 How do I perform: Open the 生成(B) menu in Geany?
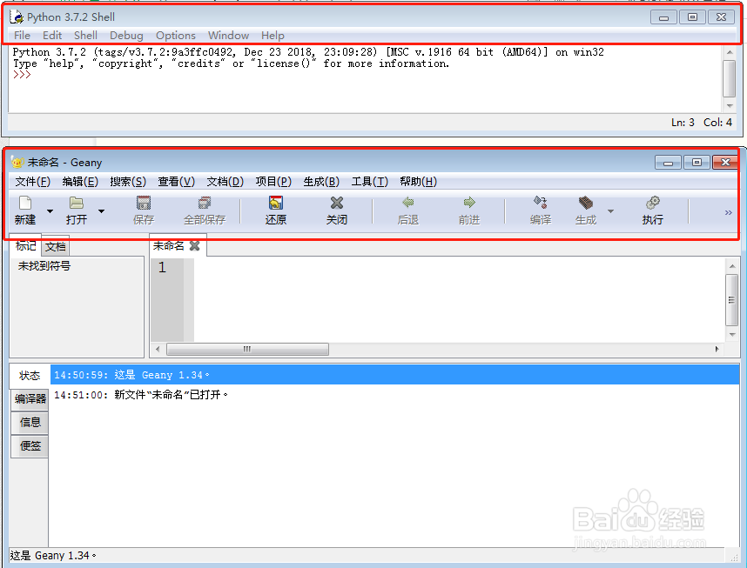coord(321,182)
